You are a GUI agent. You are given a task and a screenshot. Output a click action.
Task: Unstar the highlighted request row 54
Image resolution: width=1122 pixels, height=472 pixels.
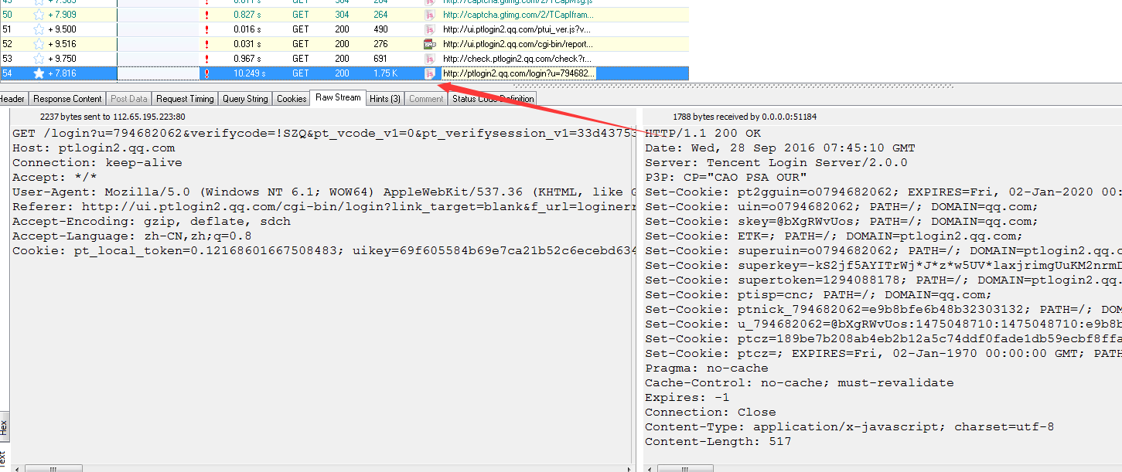pos(39,73)
